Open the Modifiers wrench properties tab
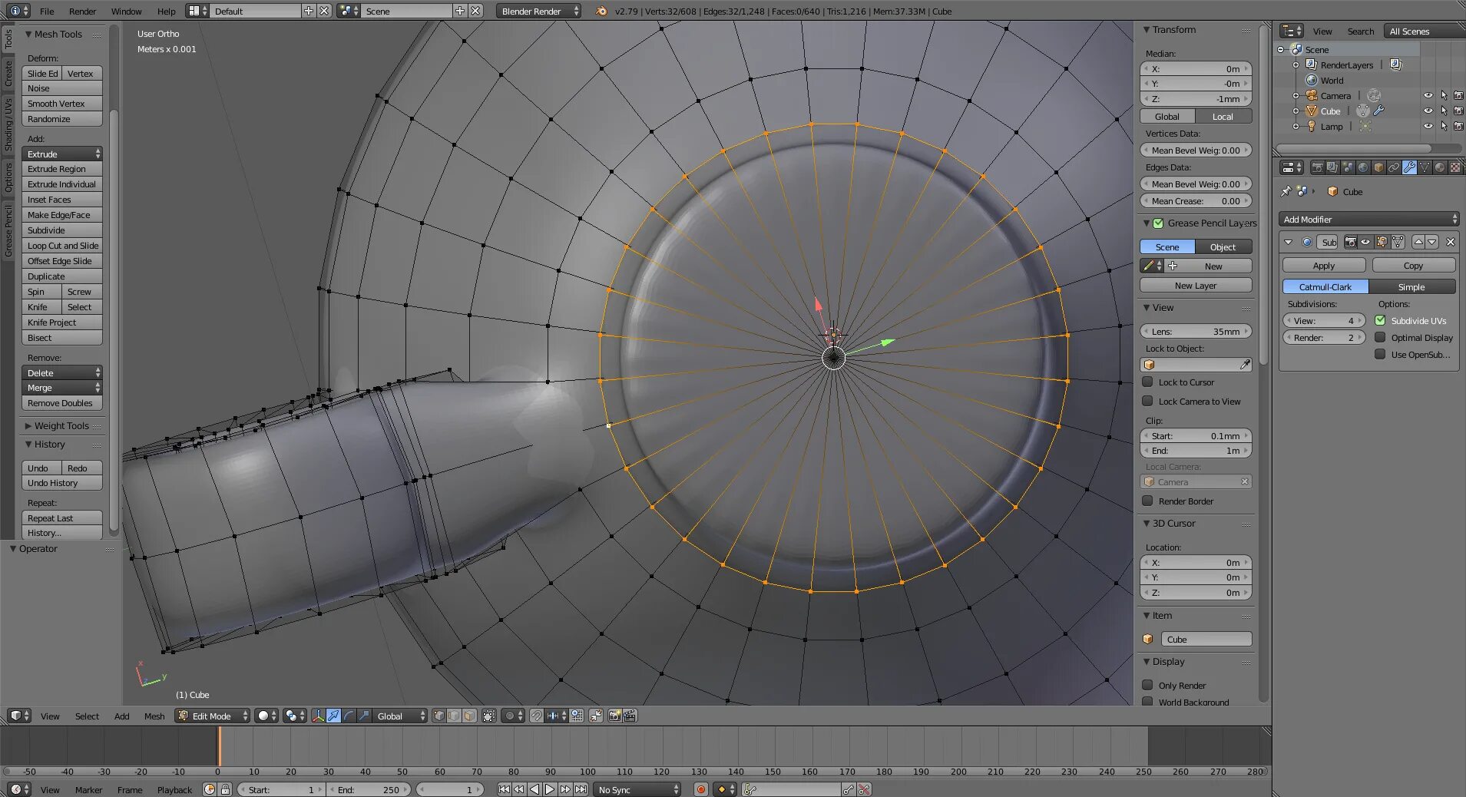The width and height of the screenshot is (1466, 797). point(1409,167)
